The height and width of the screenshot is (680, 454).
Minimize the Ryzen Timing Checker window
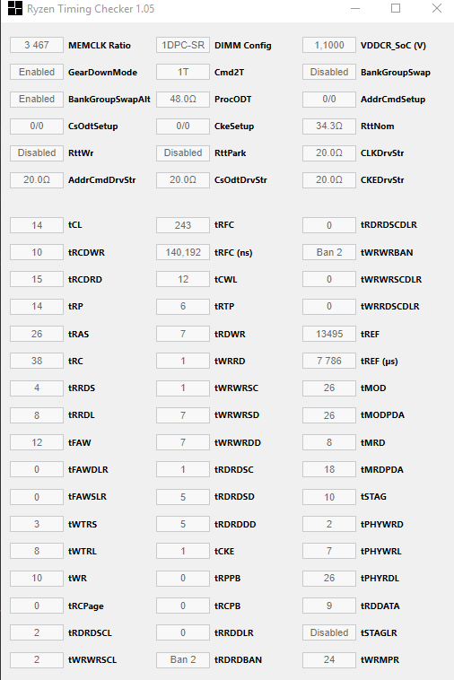[355, 8]
